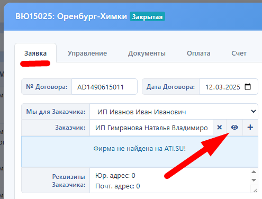Viewport: 262px width, 199px height.
Task: Click the Реквизиты scroll up arrow
Action: tap(254, 172)
